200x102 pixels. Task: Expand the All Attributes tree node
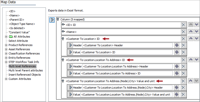tap(6, 37)
